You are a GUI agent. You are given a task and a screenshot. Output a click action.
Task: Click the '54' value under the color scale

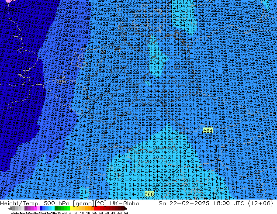(x=126, y=213)
